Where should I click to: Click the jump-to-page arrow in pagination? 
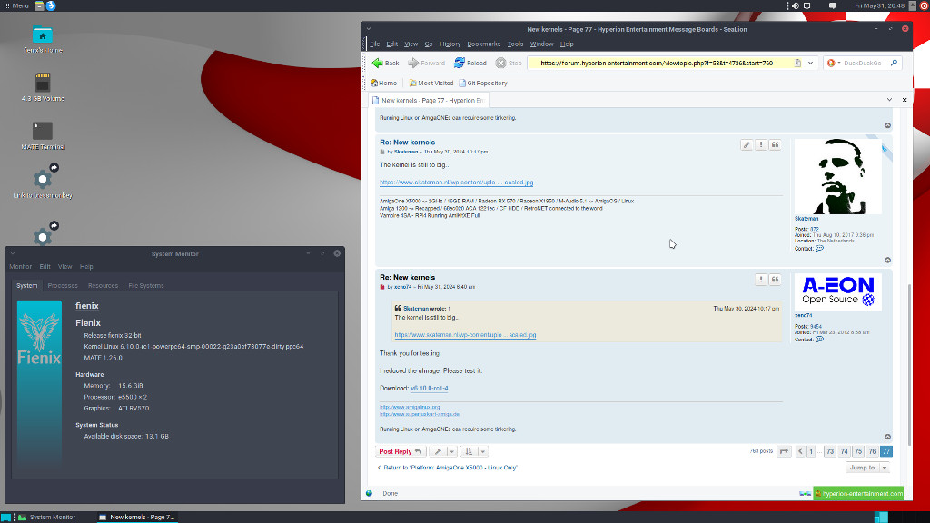pyautogui.click(x=784, y=452)
